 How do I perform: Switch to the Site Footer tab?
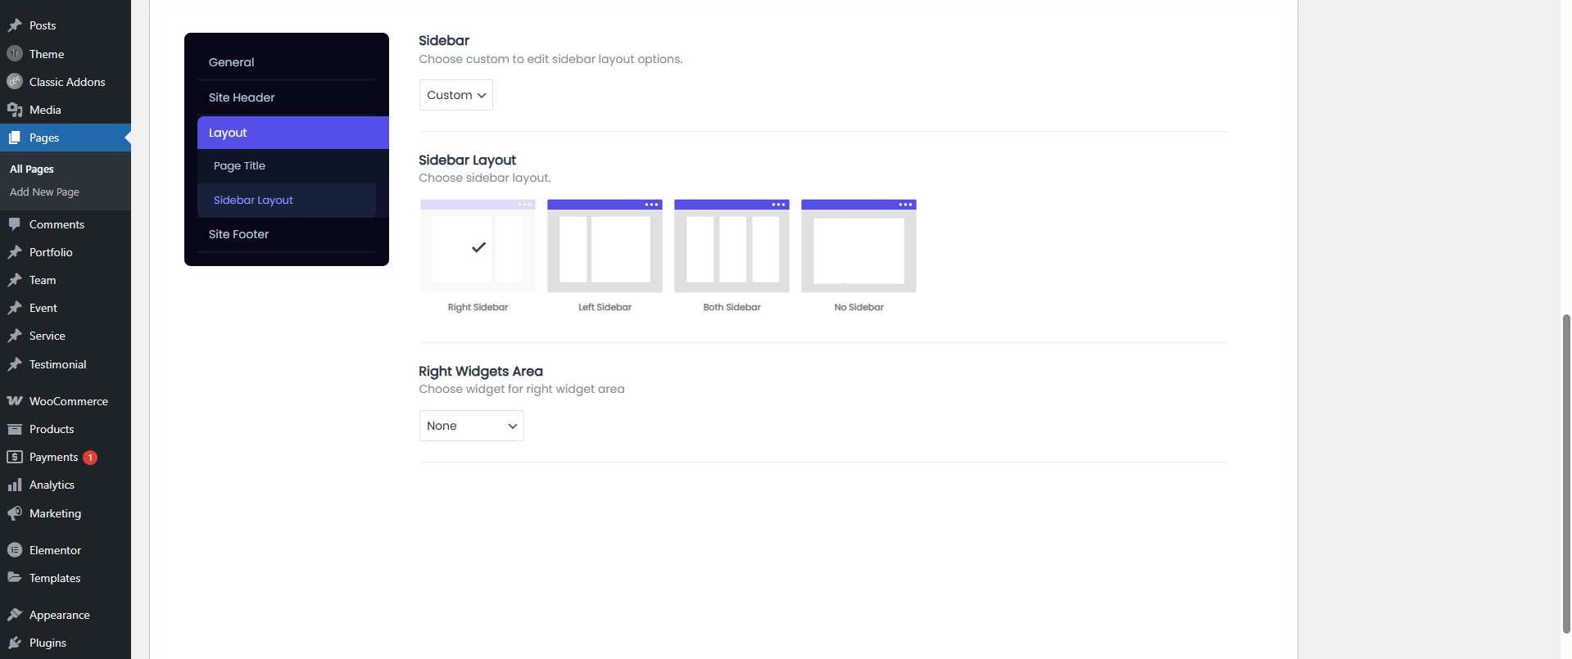238,234
